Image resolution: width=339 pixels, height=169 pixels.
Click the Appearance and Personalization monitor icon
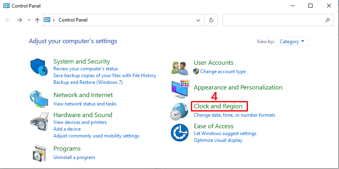point(179,88)
